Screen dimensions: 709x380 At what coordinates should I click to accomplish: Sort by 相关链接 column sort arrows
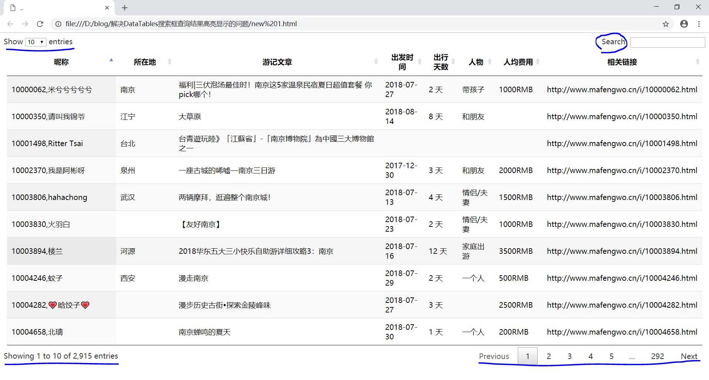(x=698, y=62)
